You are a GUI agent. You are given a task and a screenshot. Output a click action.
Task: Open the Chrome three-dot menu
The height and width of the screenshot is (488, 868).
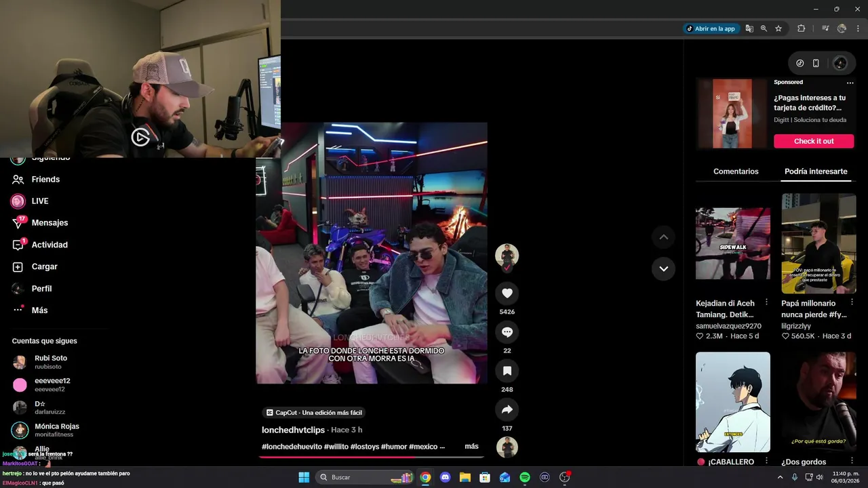tap(858, 28)
